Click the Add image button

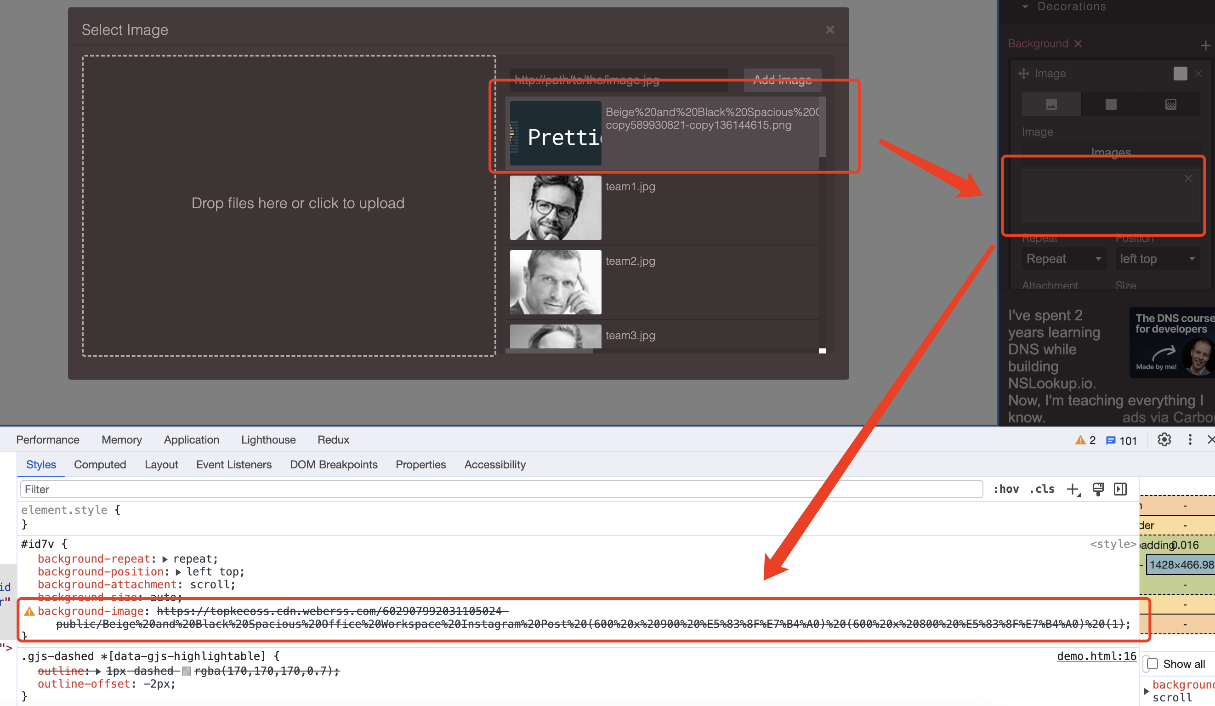click(x=782, y=80)
